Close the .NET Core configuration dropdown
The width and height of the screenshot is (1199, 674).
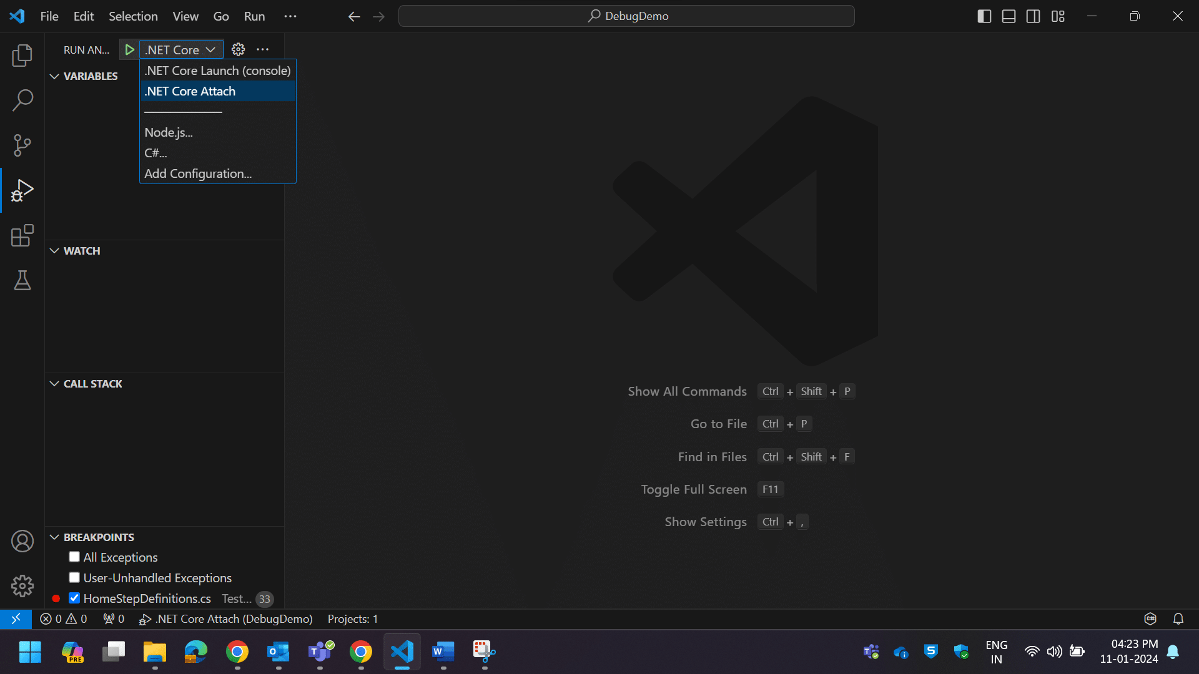[181, 49]
